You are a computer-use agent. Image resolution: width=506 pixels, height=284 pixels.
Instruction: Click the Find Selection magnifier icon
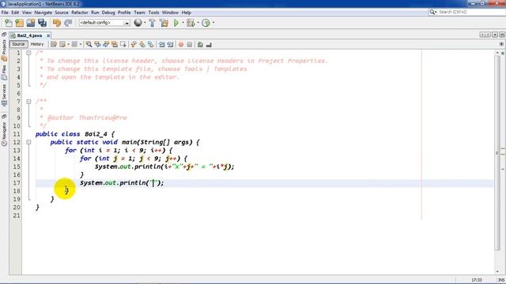pyautogui.click(x=89, y=44)
